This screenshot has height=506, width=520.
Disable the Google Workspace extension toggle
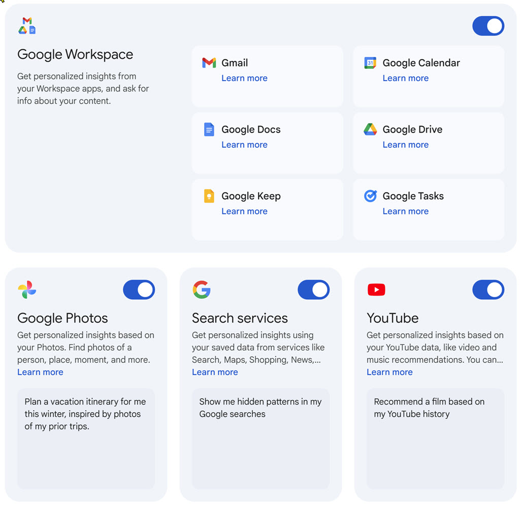tap(488, 26)
